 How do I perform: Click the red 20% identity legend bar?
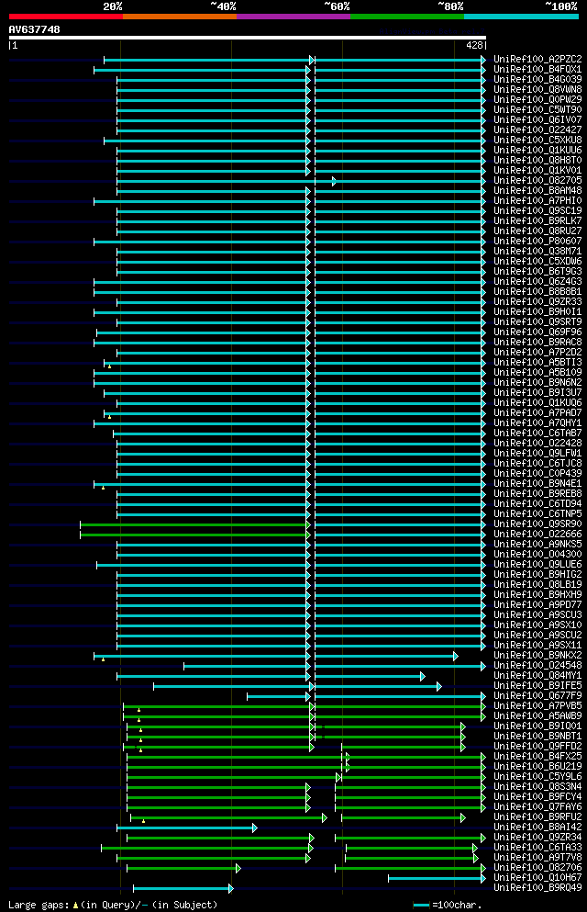(66, 17)
